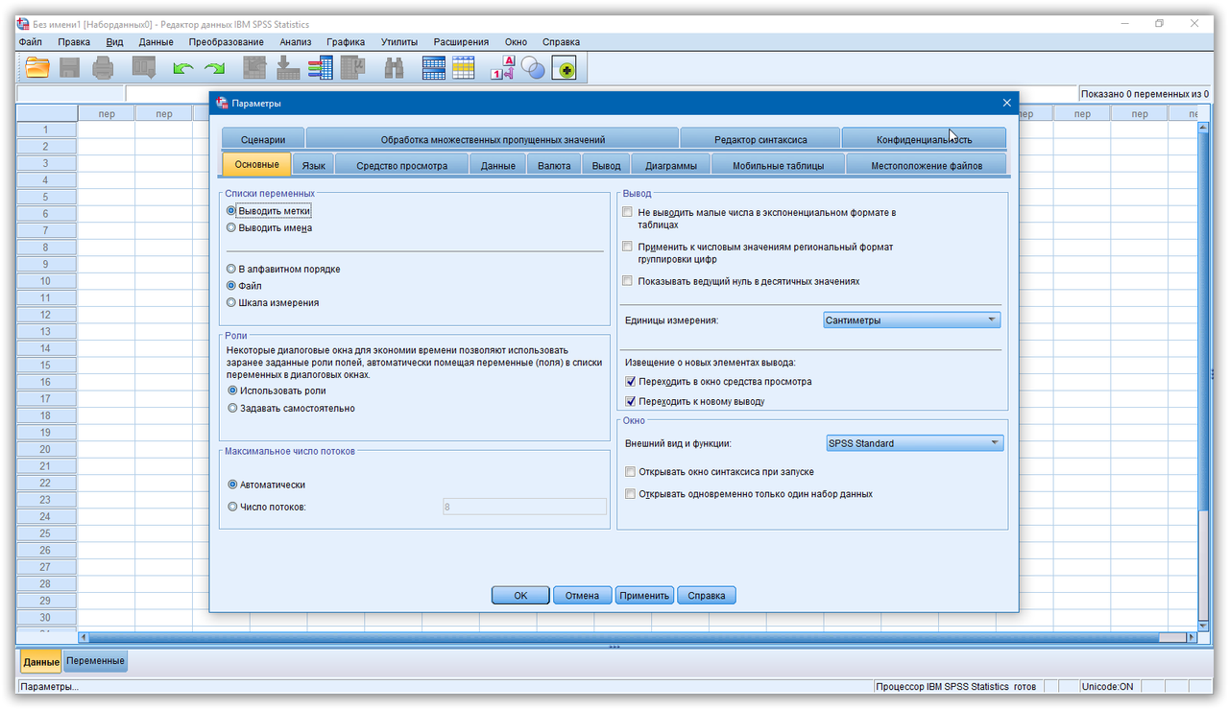Open the Анализ menu
The image size is (1229, 710).
point(295,42)
